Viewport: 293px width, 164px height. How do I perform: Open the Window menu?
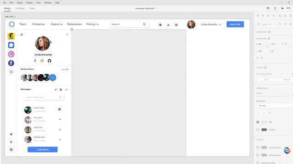tap(48, 3)
